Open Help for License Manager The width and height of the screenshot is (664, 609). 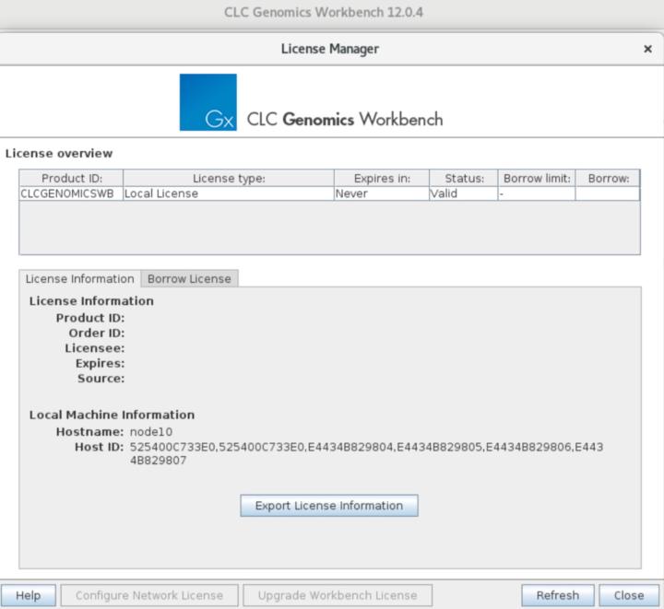coord(28,595)
